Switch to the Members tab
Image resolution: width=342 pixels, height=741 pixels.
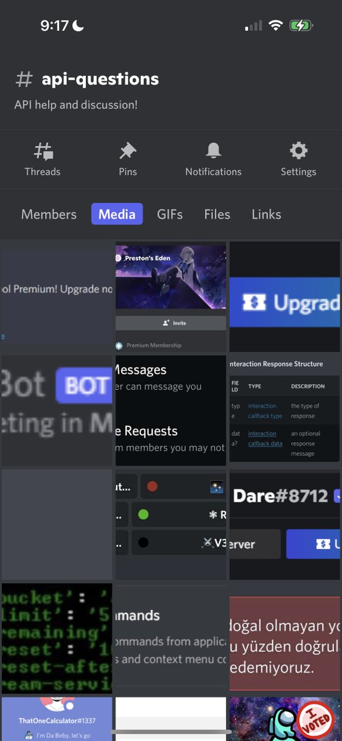[49, 214]
